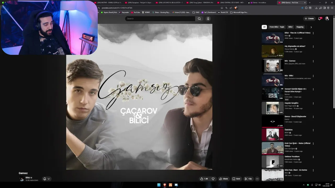Dislike the video with thumbs down
335x188 pixels.
(x=213, y=179)
